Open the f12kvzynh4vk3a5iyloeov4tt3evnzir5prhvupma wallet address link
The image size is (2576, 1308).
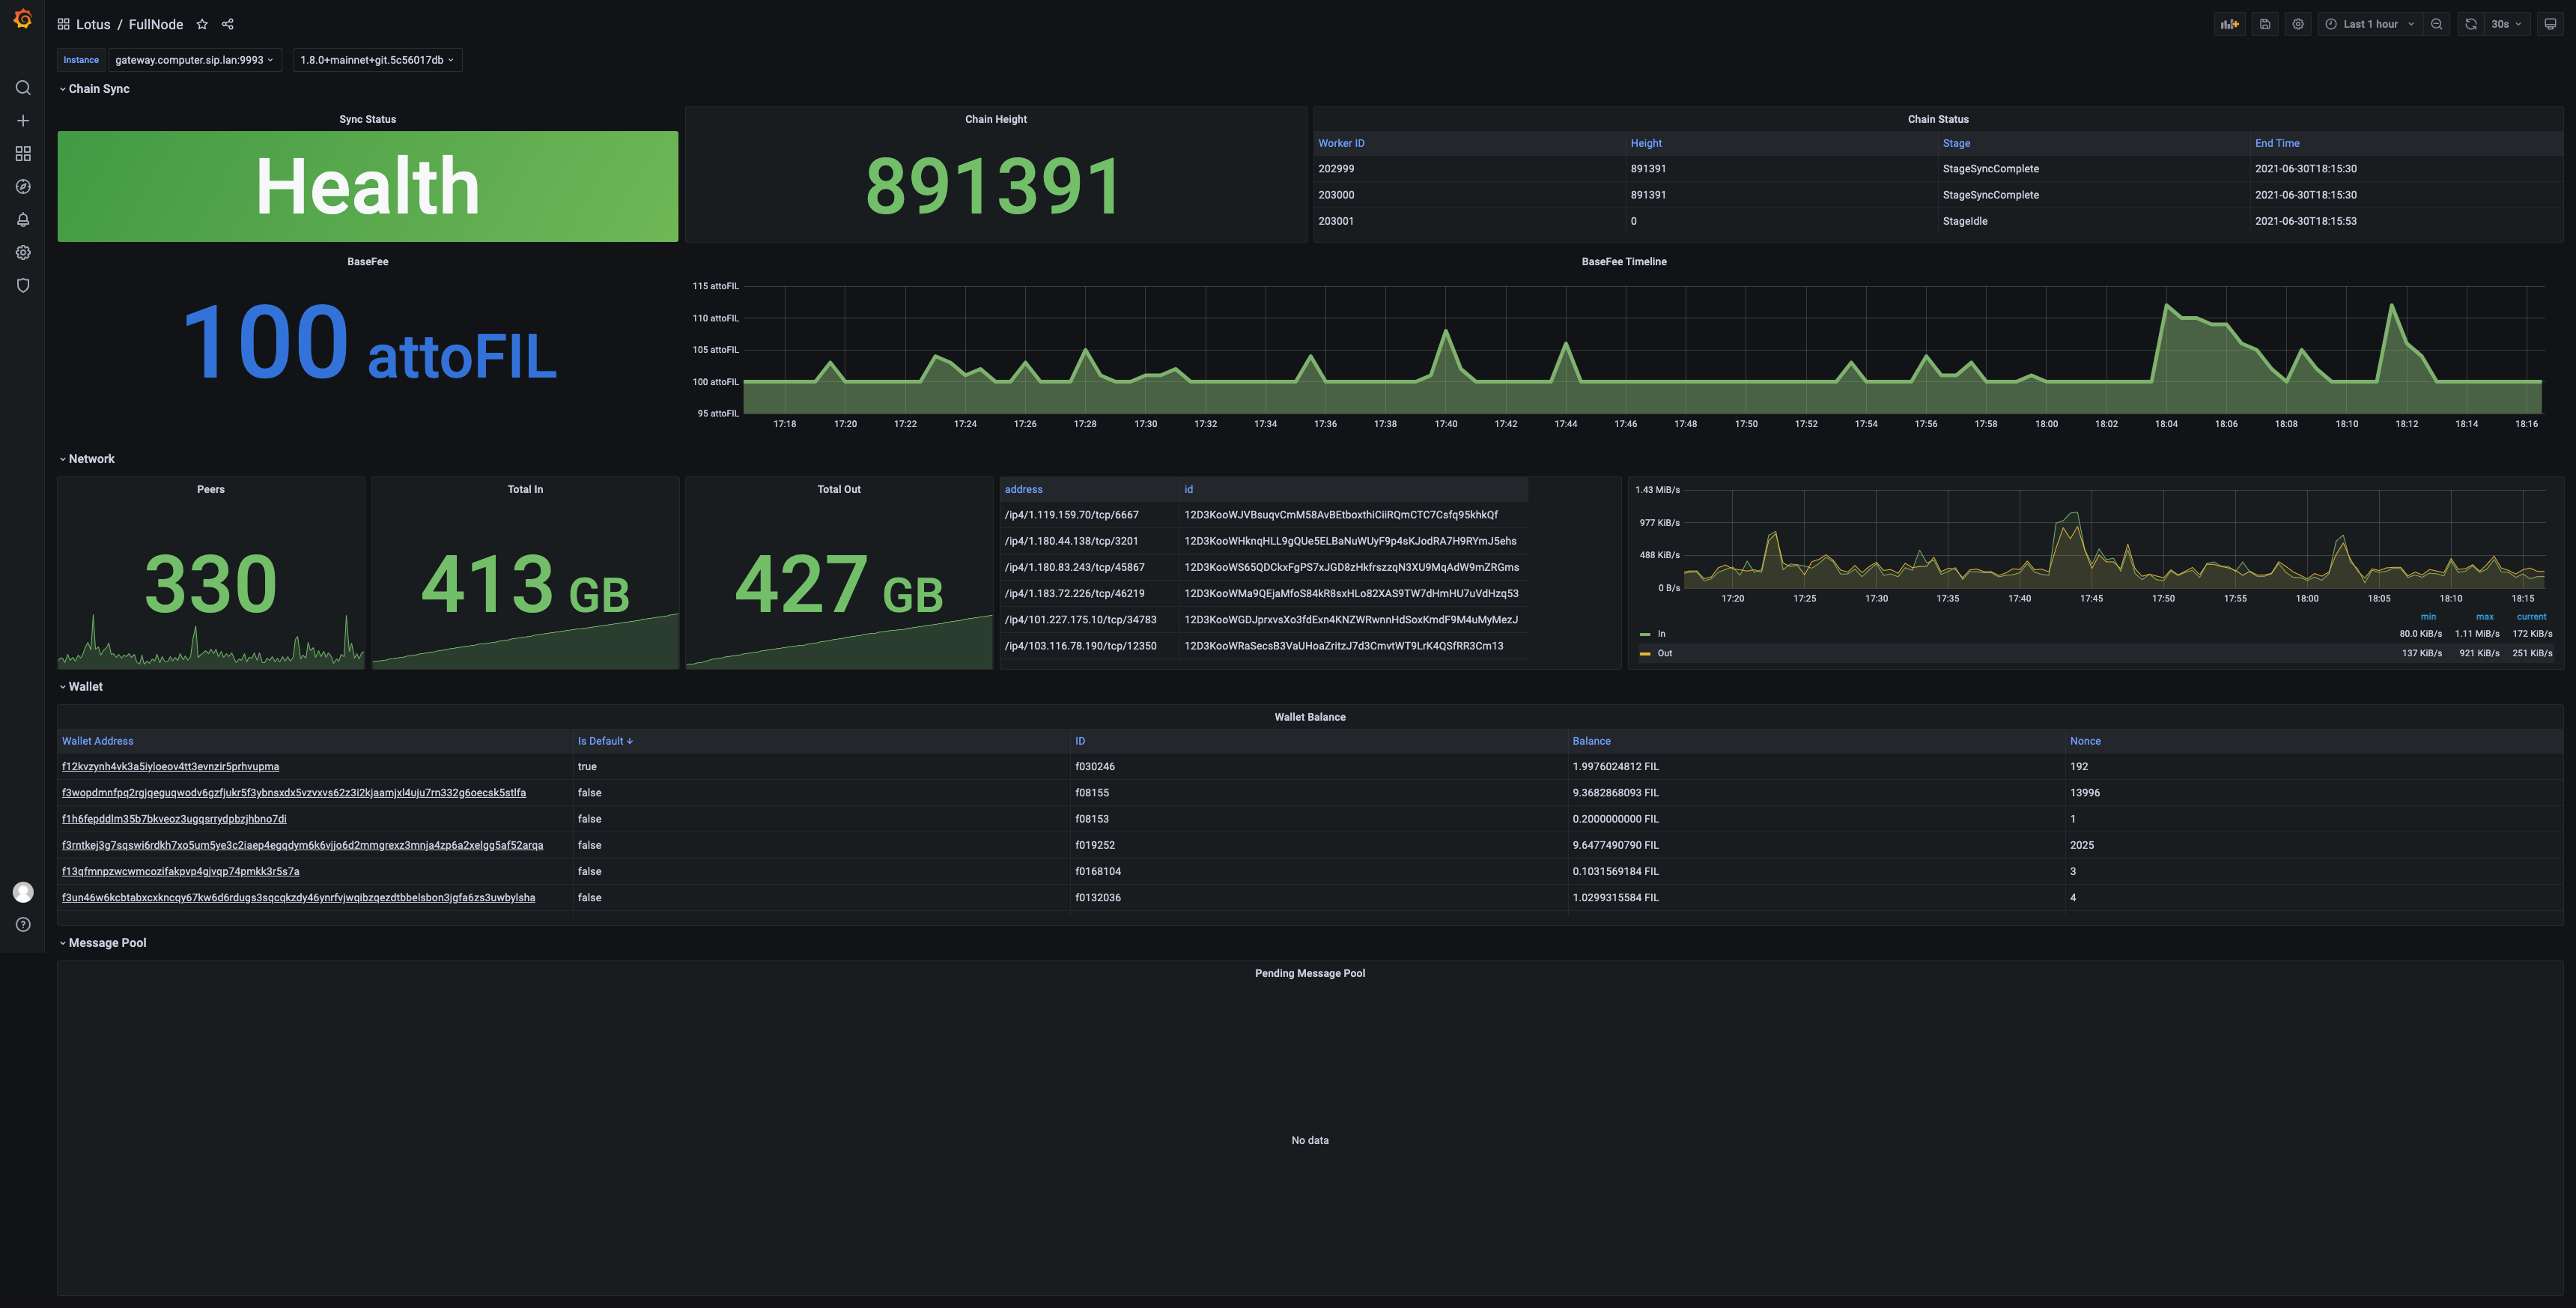170,766
